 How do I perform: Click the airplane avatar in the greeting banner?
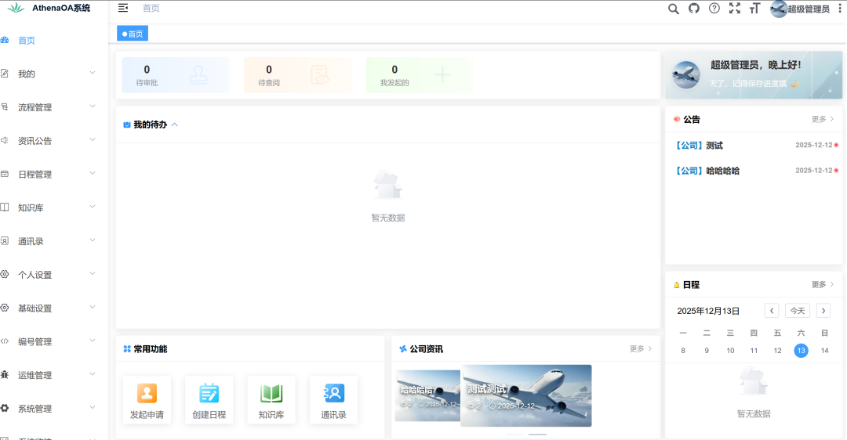pyautogui.click(x=686, y=75)
